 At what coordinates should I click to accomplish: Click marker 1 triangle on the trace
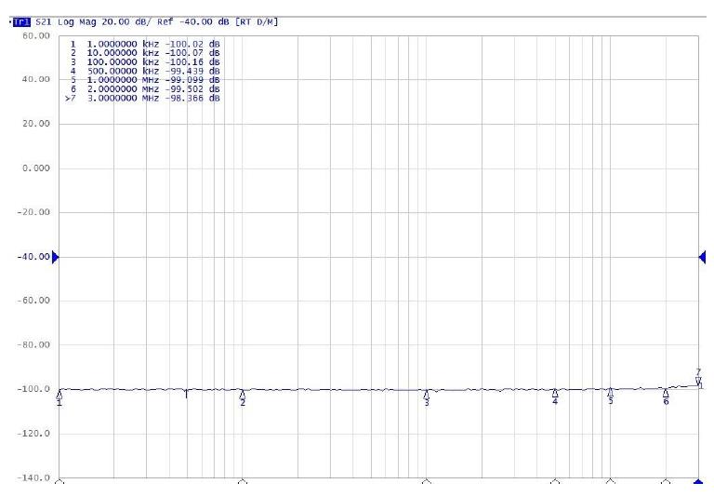click(x=59, y=394)
